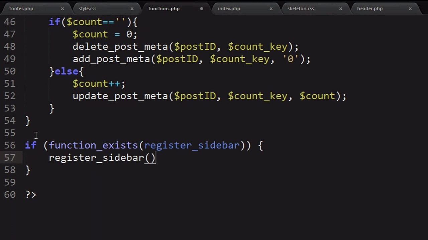
Task: Click $count_key in update_post_meta call
Action: tap(257, 96)
